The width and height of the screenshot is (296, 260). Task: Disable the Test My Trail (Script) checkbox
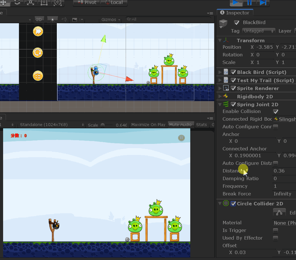[x=233, y=80]
